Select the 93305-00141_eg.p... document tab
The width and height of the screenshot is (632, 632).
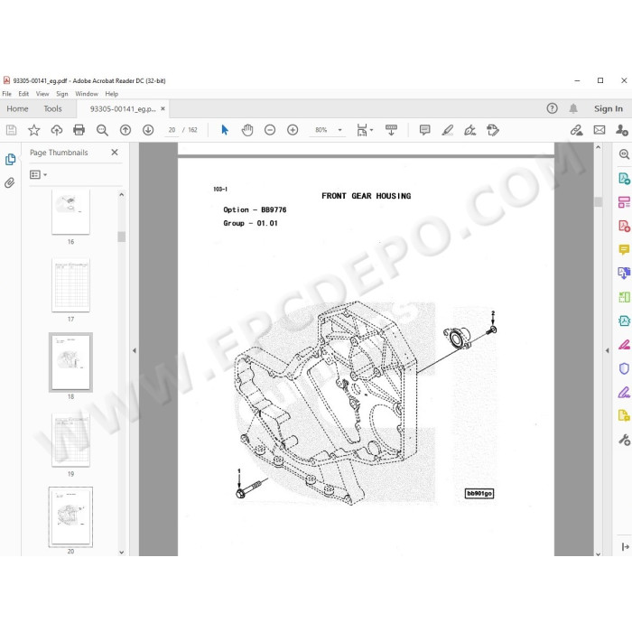point(123,109)
